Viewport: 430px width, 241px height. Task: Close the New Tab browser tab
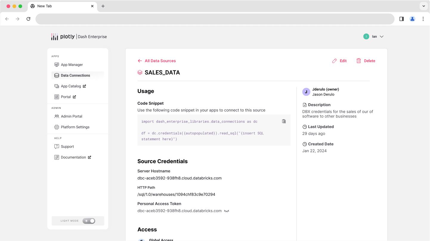92,6
